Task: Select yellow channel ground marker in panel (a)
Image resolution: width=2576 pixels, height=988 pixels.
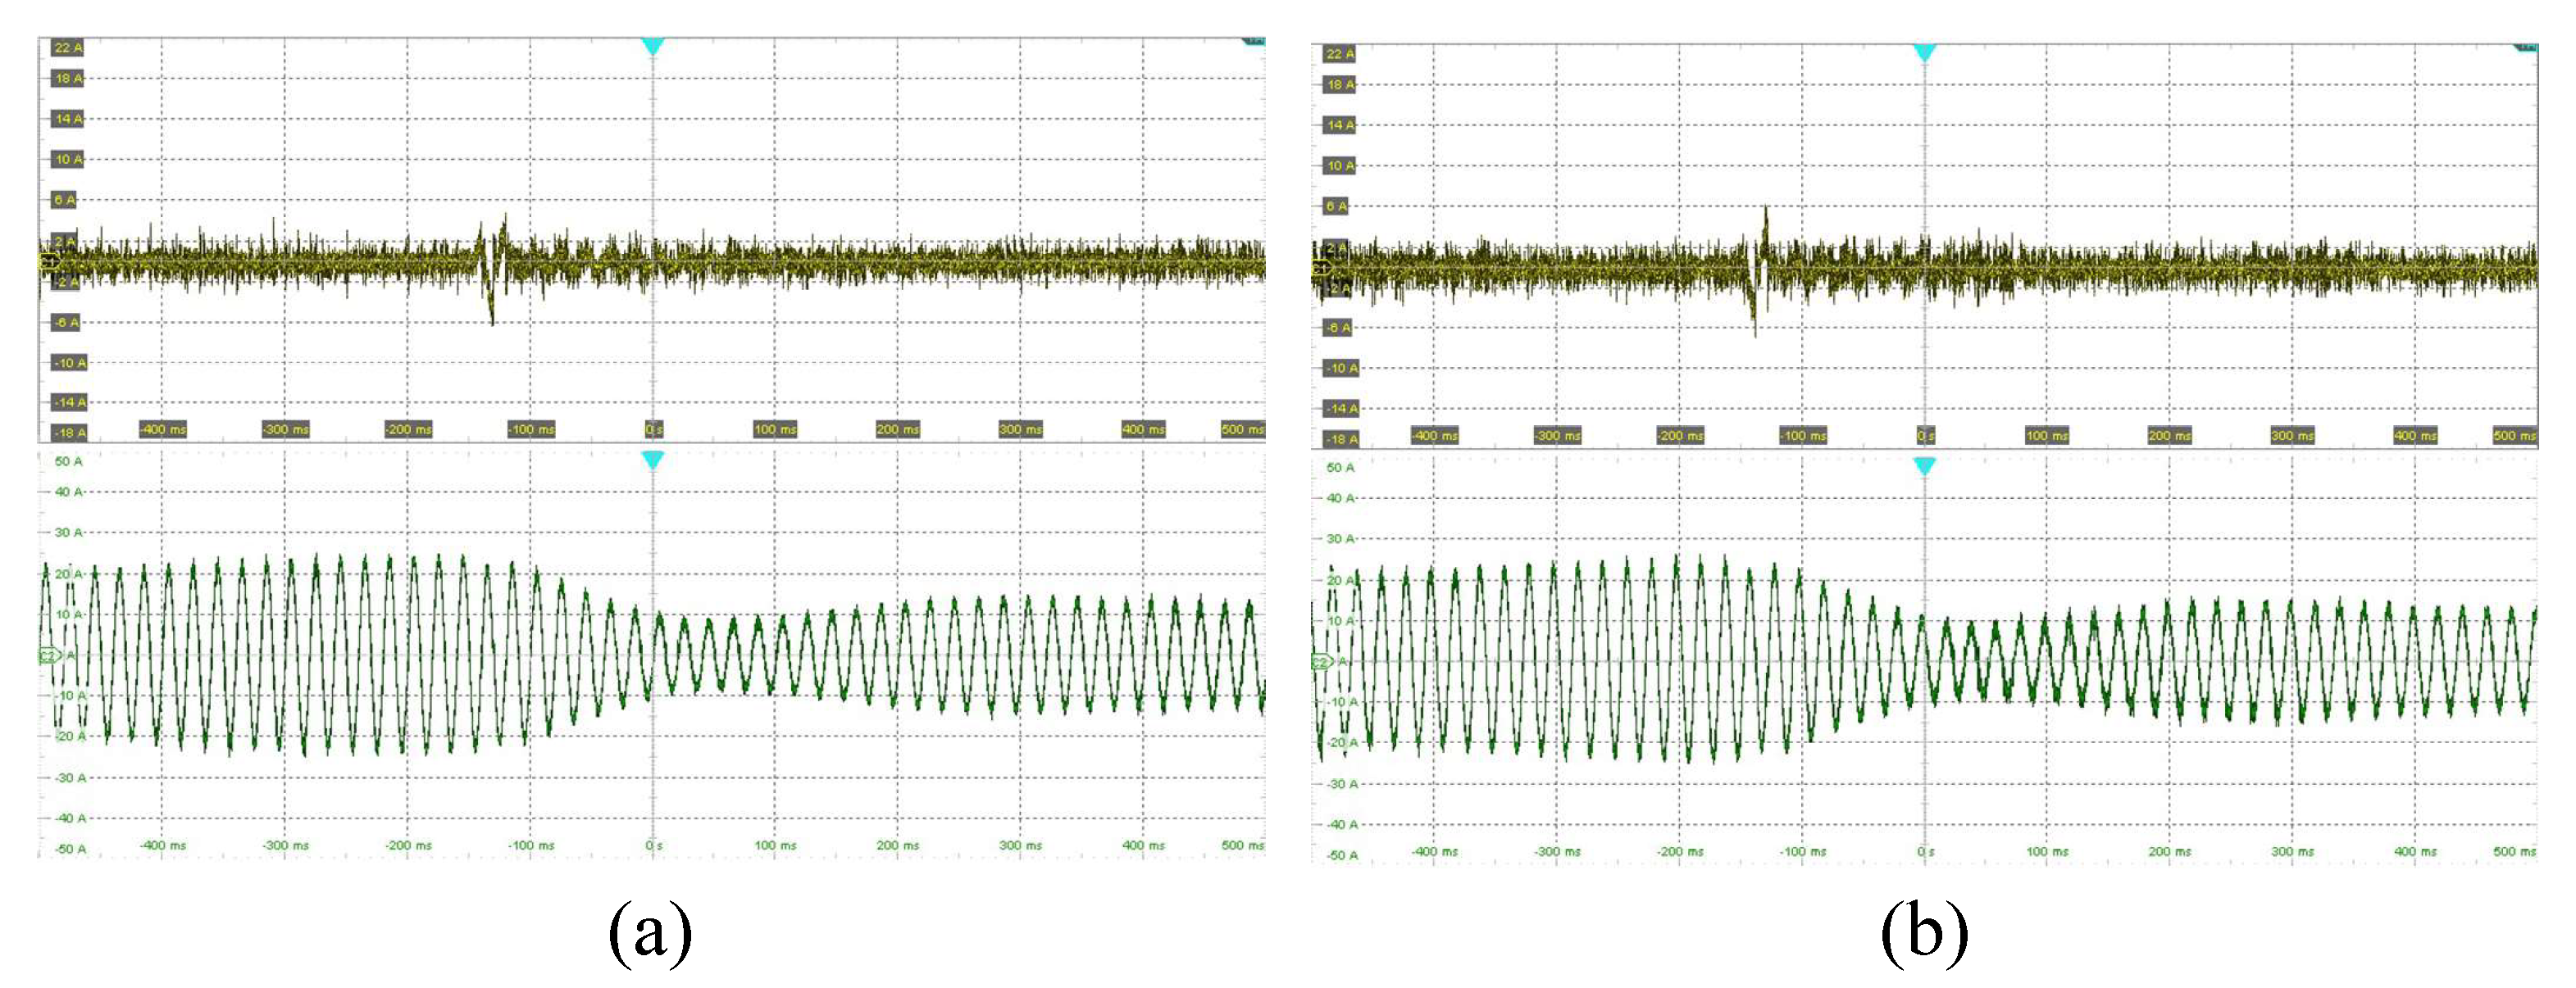Action: (x=48, y=261)
